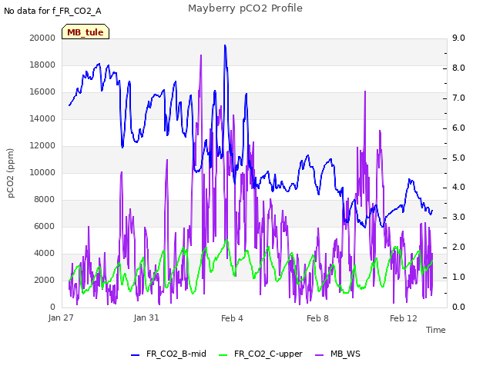Click the green FR_CO2_C-upper legend swatch

(x=223, y=355)
